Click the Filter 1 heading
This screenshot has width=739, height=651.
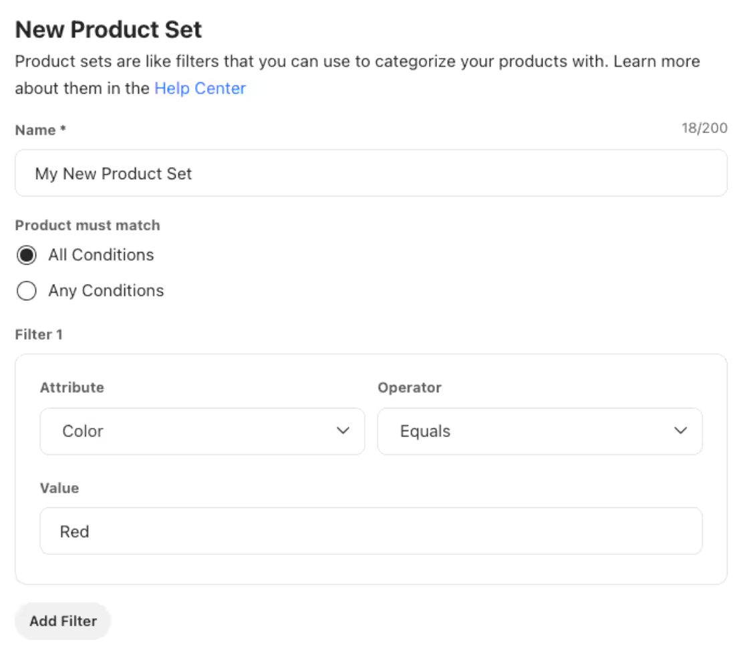pyautogui.click(x=39, y=335)
